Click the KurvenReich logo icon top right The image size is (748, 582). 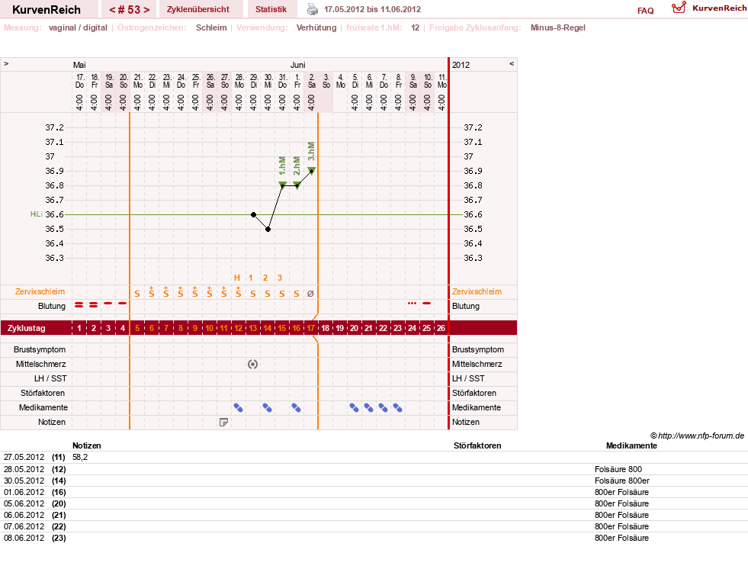679,8
